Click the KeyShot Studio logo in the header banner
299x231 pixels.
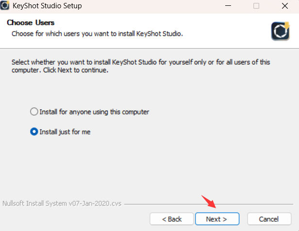pyautogui.click(x=280, y=31)
